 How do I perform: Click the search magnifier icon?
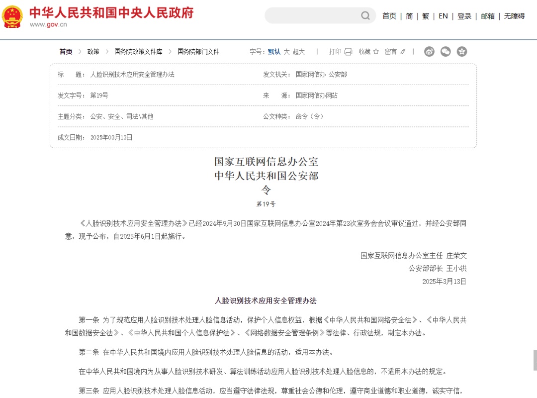click(x=365, y=16)
